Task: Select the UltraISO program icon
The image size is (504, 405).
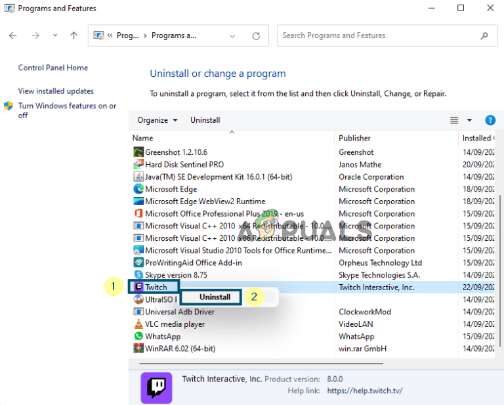Action: [x=138, y=299]
